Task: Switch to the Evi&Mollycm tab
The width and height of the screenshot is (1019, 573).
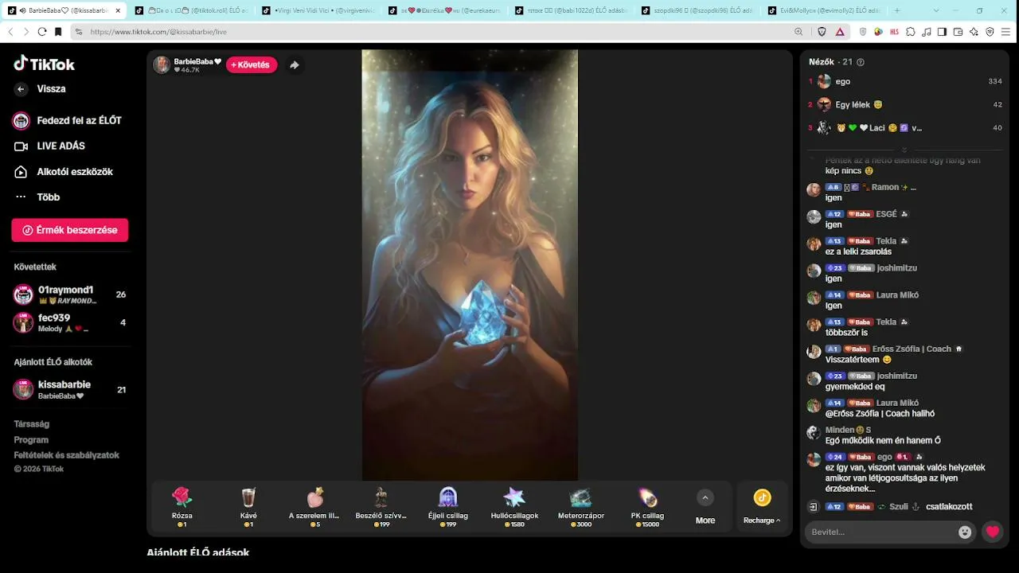Action: click(x=824, y=10)
